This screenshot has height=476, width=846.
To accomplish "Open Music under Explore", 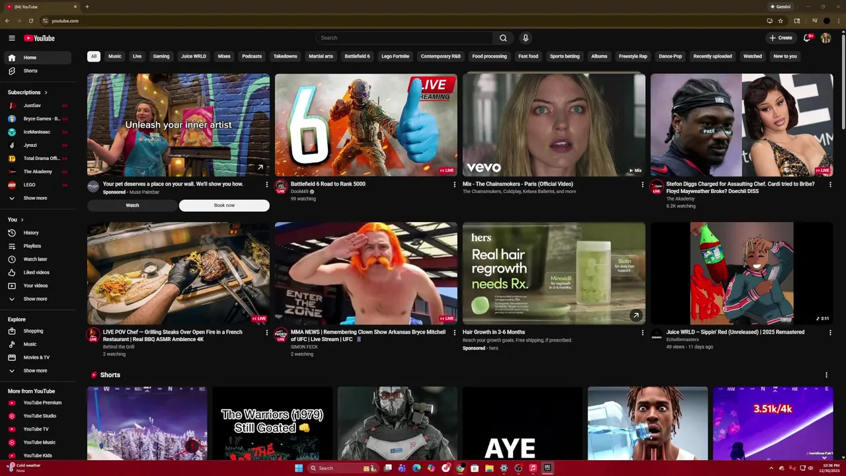I will [38, 344].
